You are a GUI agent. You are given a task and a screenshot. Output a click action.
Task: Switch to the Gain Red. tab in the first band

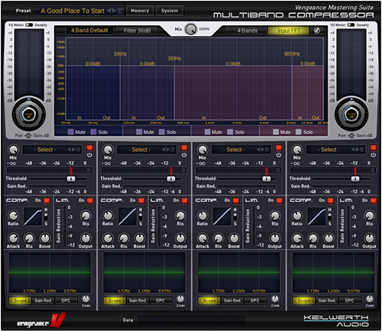point(44,301)
